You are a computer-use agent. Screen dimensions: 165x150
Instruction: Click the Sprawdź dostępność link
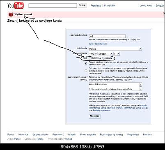98,44
